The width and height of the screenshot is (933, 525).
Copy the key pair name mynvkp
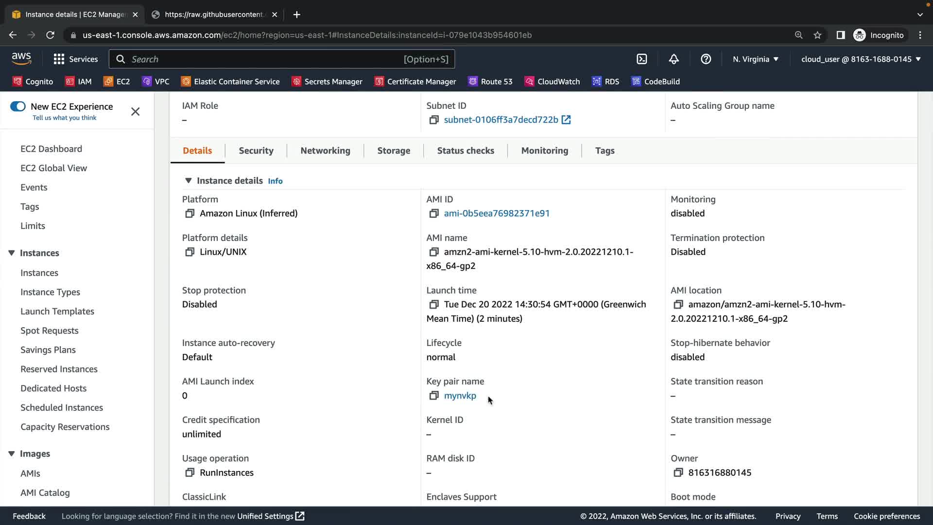coord(433,396)
